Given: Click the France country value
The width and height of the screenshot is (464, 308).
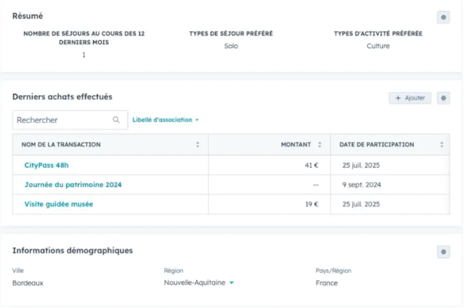Looking at the screenshot, I should (x=327, y=283).
